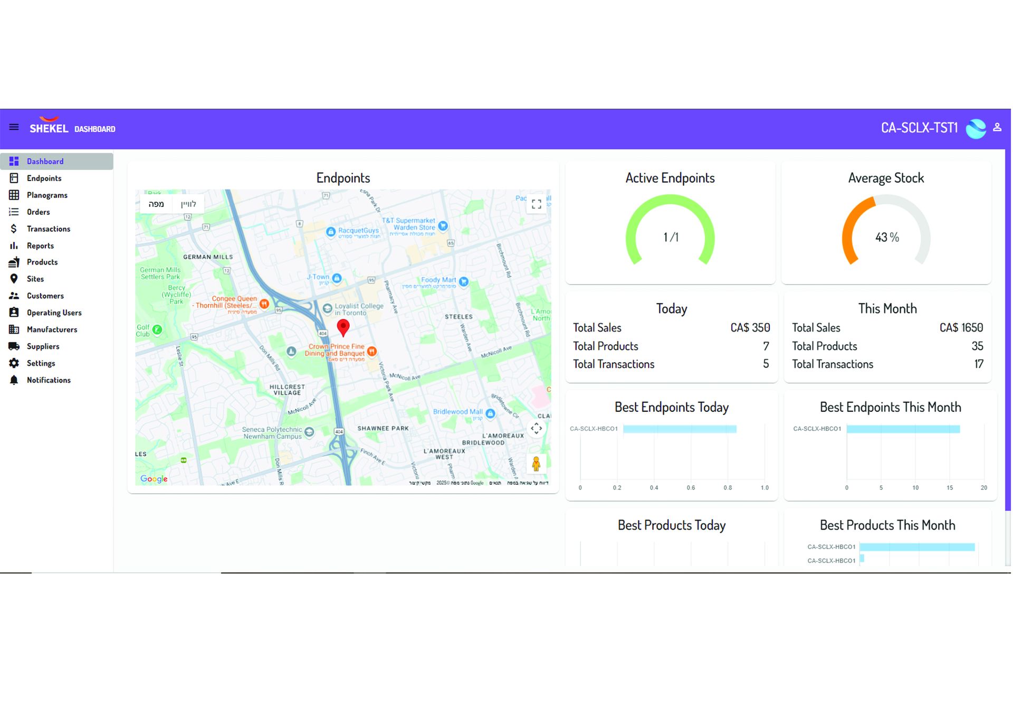Image resolution: width=1013 pixels, height=717 pixels.
Task: Click the user account icon
Action: click(x=997, y=127)
